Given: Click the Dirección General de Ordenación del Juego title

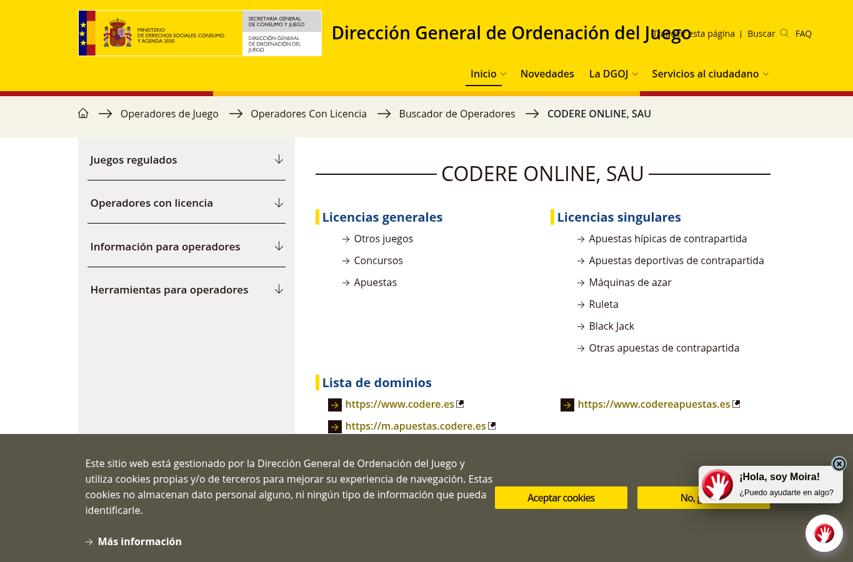Looking at the screenshot, I should [511, 33].
